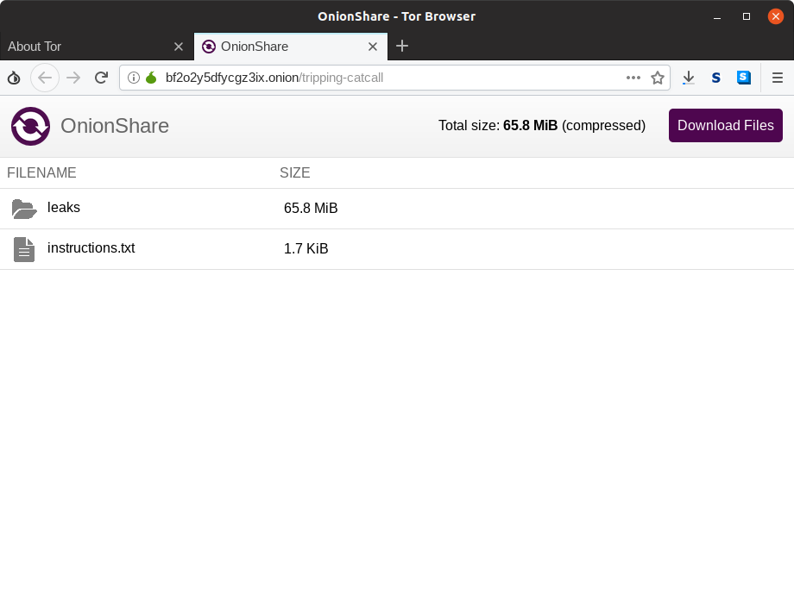Click the instructions.txt filename

[91, 247]
